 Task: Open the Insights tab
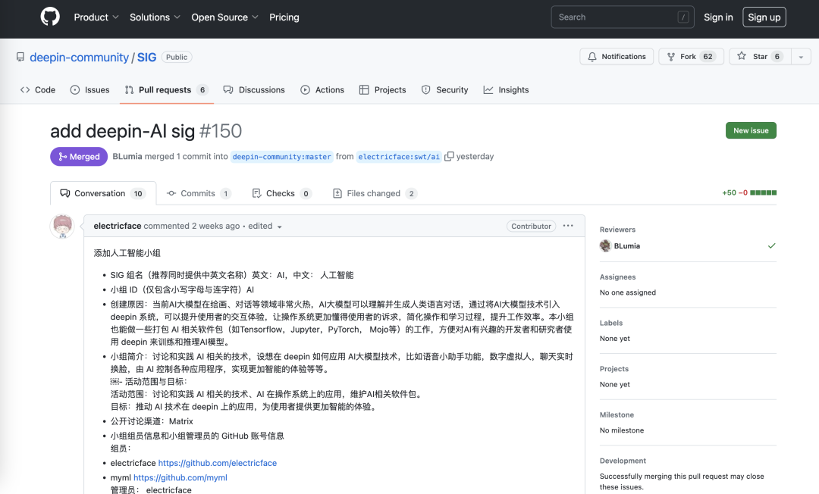(506, 89)
